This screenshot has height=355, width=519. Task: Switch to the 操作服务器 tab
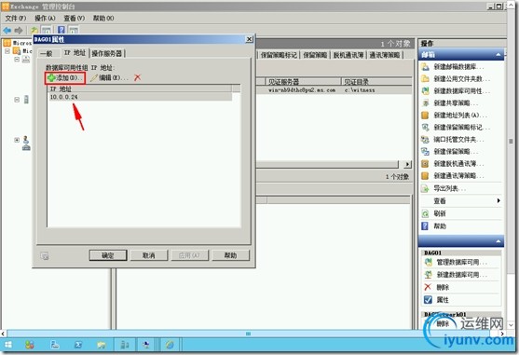click(x=107, y=53)
